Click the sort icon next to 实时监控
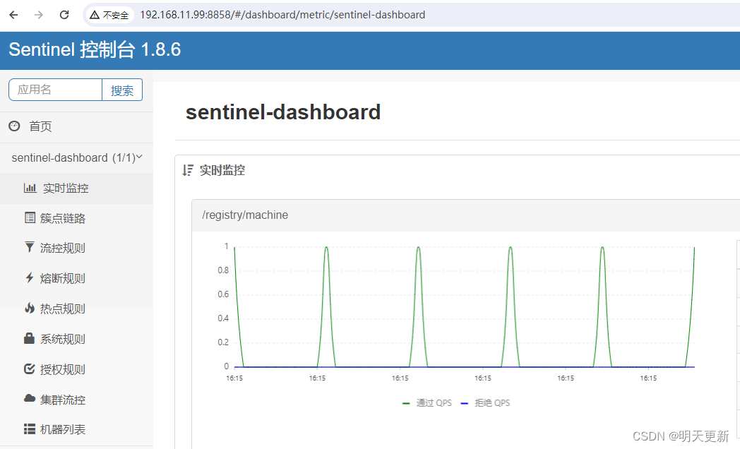This screenshot has height=449, width=740. 187,170
